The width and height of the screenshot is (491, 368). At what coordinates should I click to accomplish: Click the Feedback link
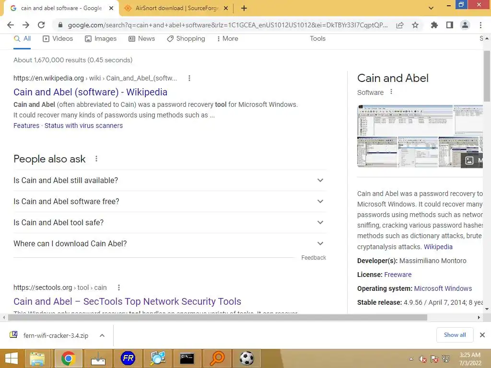coord(314,258)
